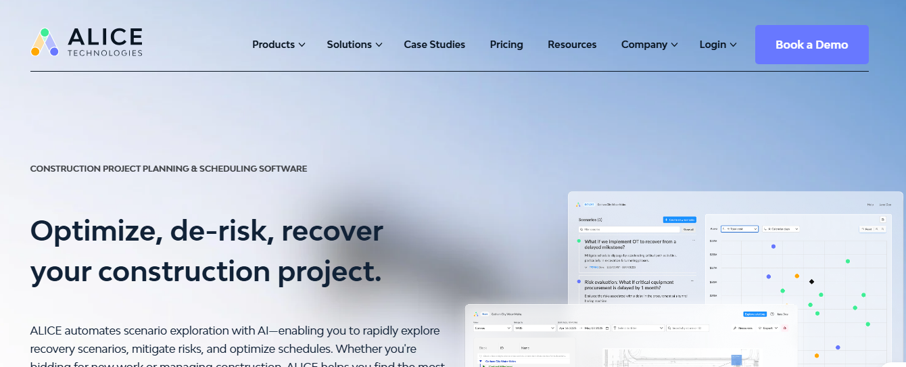Viewport: 906px width, 367px height.
Task: Open the Resources page
Action: 572,45
